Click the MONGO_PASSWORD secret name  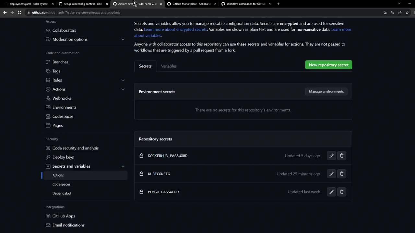tap(163, 192)
